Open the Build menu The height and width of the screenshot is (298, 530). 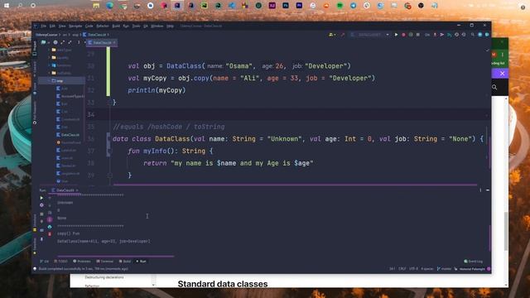(116, 26)
